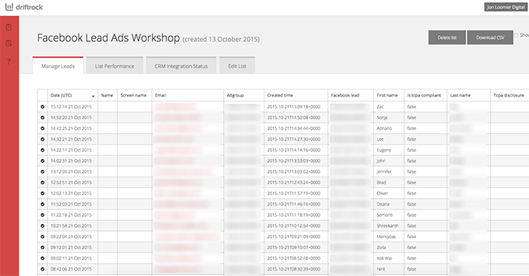Click the check icon for 15:12:14 lead
This screenshot has height=276, width=529.
(x=42, y=107)
